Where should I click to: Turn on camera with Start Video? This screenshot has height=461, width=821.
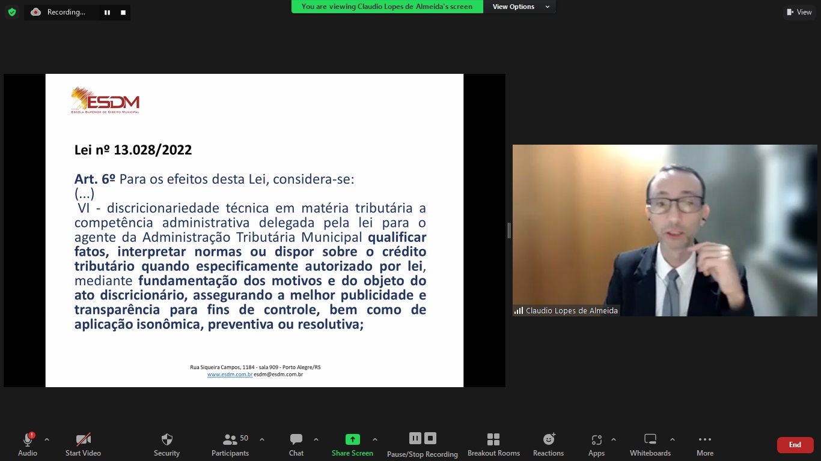(x=83, y=445)
